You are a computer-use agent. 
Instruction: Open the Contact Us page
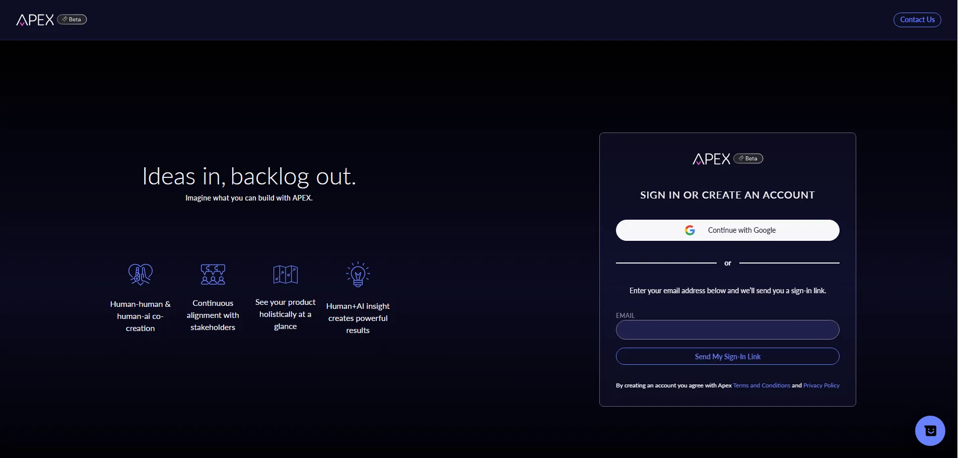coord(917,20)
